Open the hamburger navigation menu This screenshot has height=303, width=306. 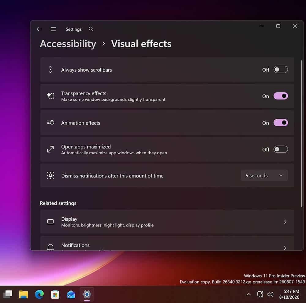(x=54, y=29)
